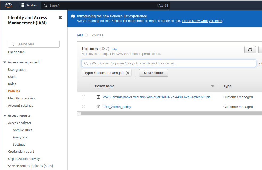
Task: Expand AWSLambdaBasicExecutionRole policy details plus icon
Action: pyautogui.click(x=98, y=97)
